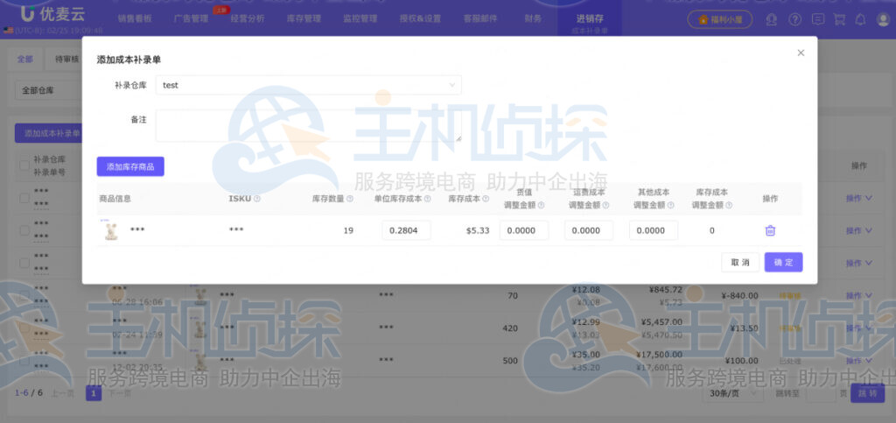Delete the product row with trash icon
This screenshot has height=423, width=896.
[770, 230]
